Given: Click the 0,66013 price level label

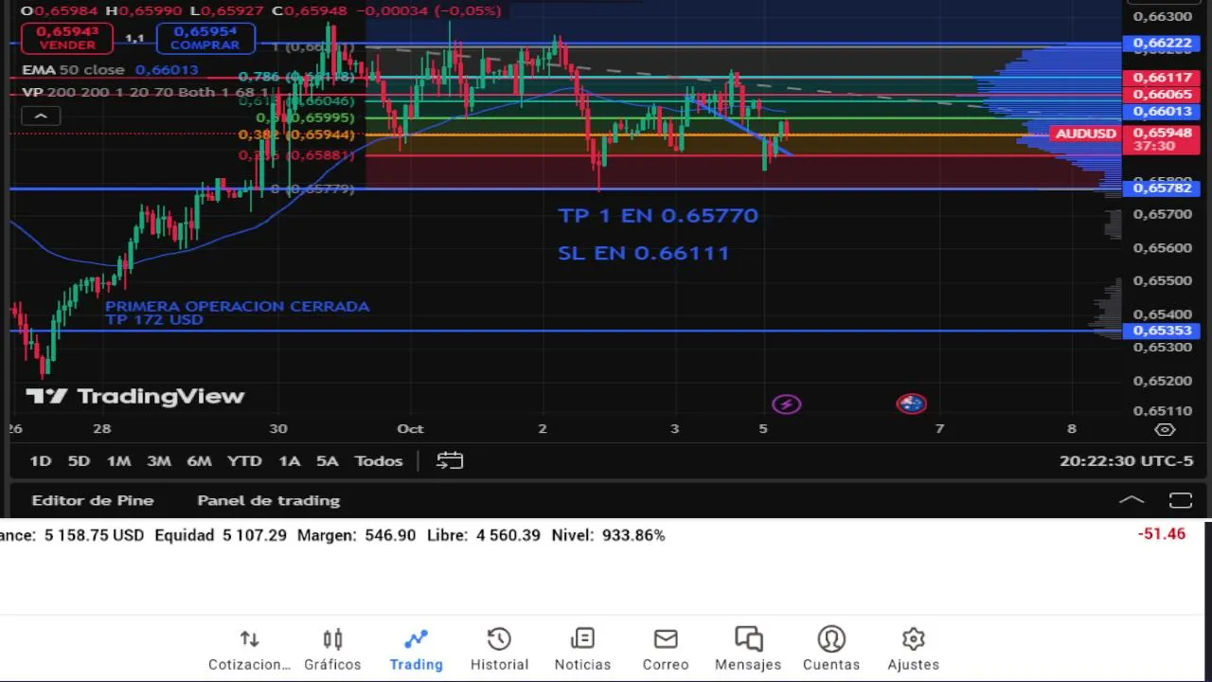Looking at the screenshot, I should pyautogui.click(x=1161, y=112).
